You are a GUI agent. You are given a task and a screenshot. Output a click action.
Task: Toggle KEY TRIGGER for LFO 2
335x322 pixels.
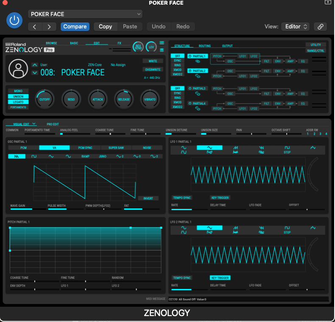tap(220, 278)
